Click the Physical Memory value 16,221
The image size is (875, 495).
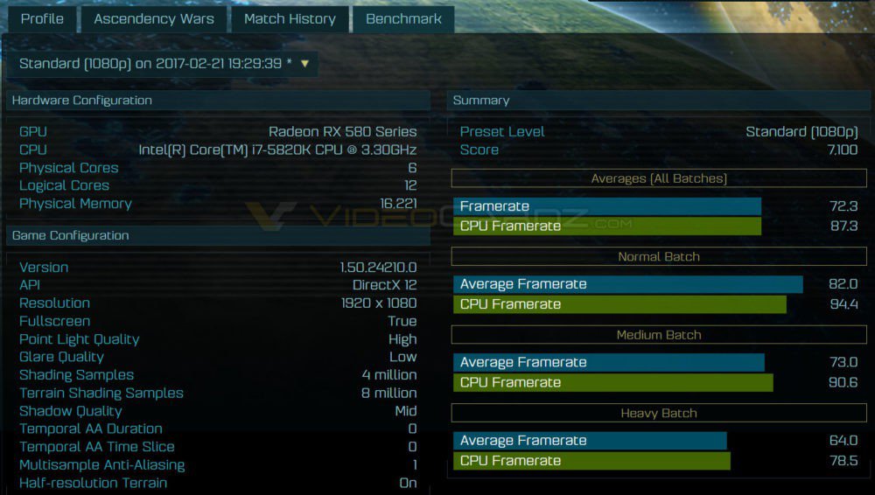point(398,204)
